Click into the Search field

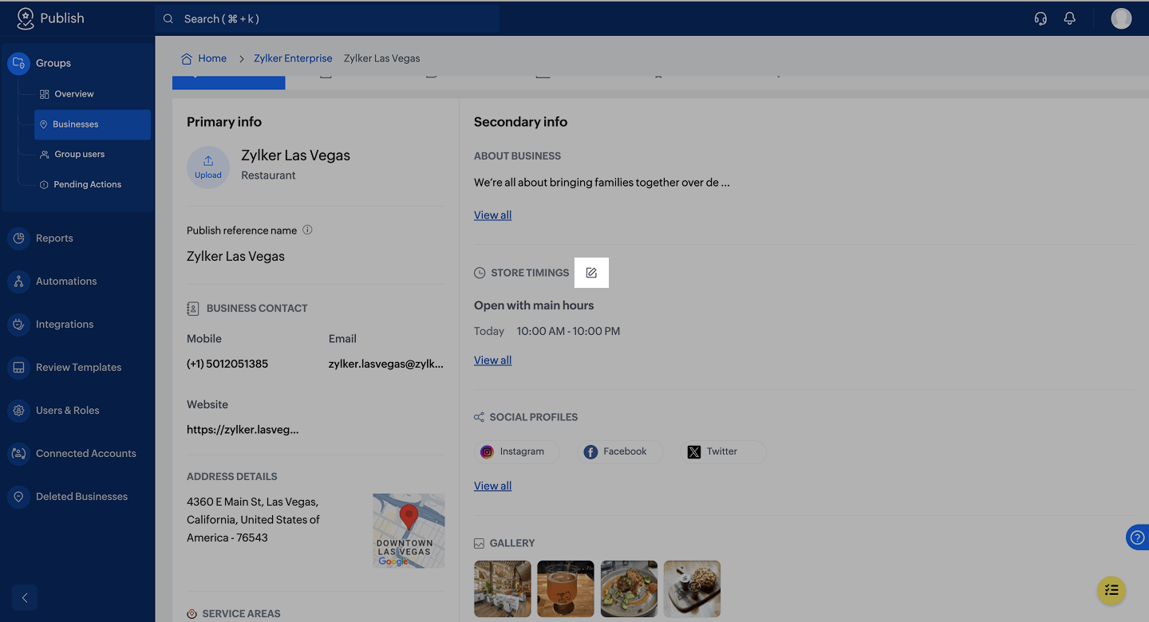point(327,19)
